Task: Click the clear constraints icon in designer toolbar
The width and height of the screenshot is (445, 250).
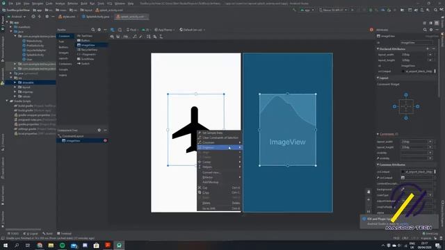Action: pyautogui.click(x=135, y=37)
